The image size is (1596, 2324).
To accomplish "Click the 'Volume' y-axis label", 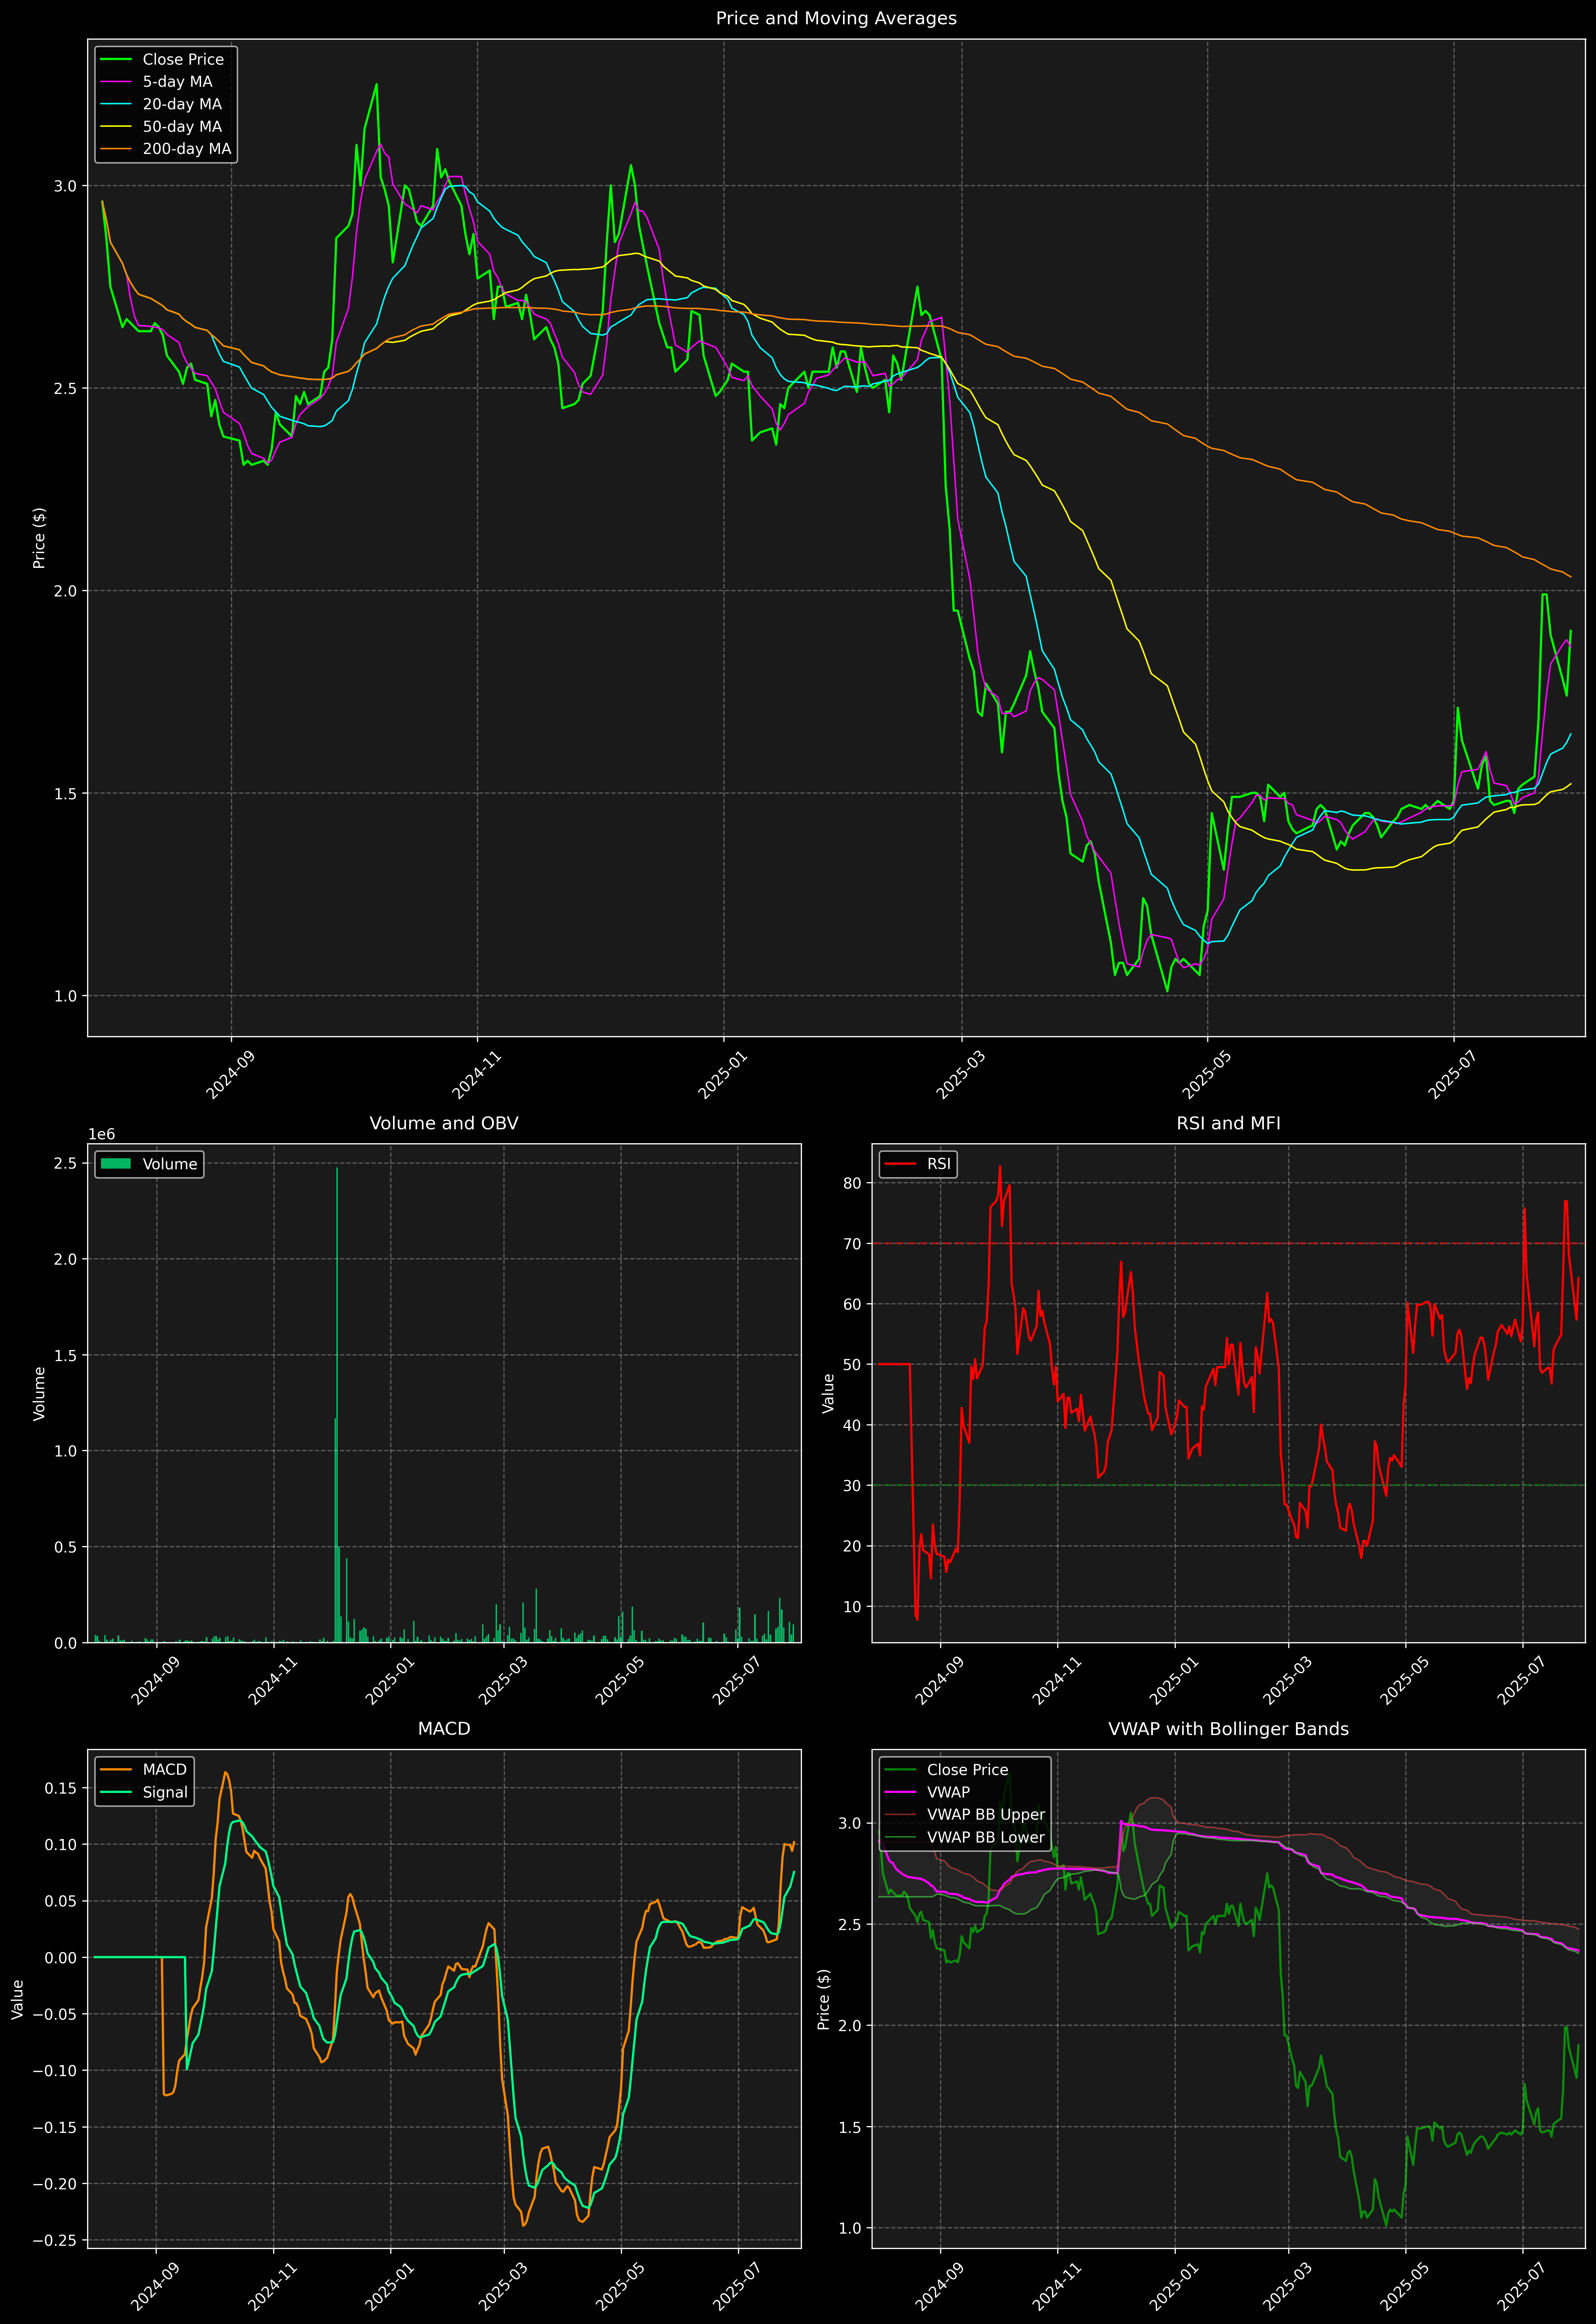I will (39, 1393).
